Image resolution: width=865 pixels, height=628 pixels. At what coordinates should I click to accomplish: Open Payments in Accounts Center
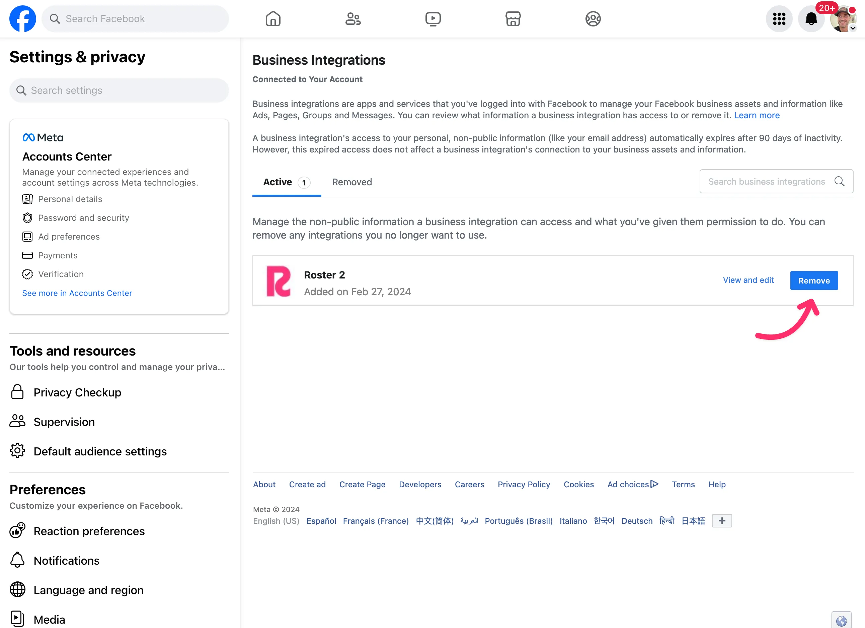click(50, 255)
